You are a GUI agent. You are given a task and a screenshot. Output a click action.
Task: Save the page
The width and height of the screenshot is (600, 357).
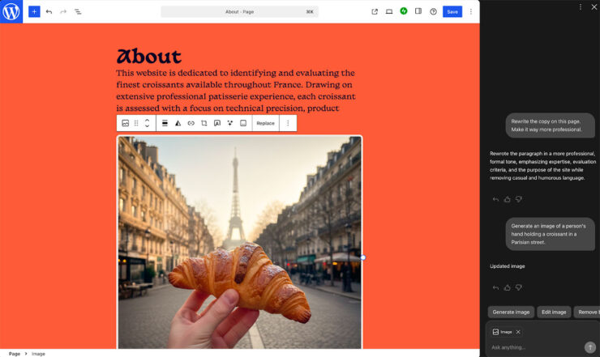(x=452, y=11)
